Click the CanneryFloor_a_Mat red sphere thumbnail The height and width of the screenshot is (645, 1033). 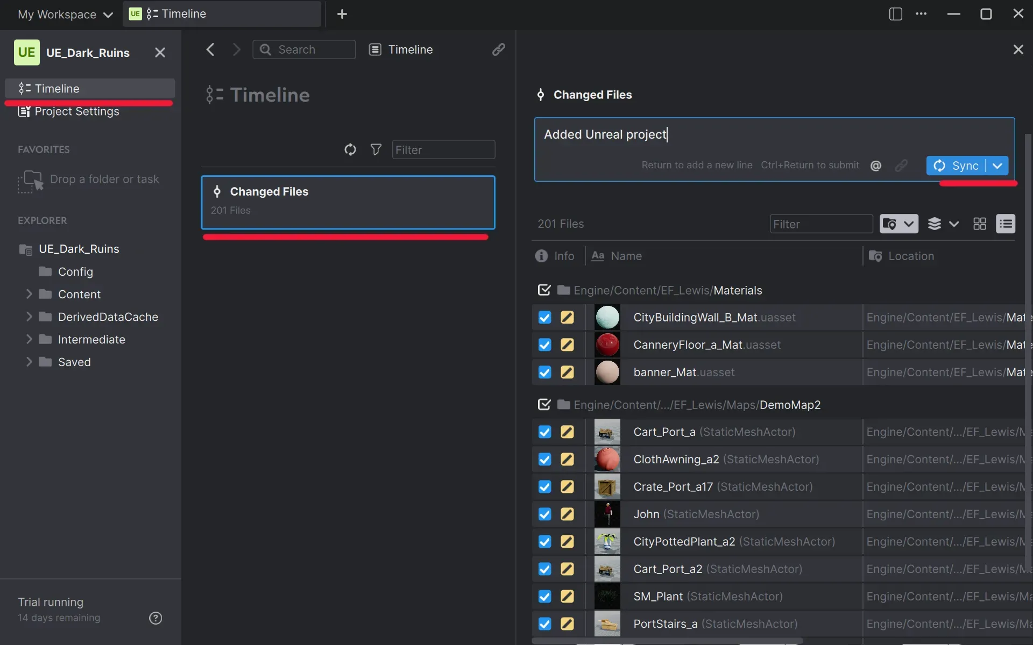pyautogui.click(x=607, y=345)
